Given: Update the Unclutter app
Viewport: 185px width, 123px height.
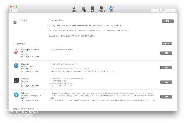Looking at the screenshot, I should [166, 68].
